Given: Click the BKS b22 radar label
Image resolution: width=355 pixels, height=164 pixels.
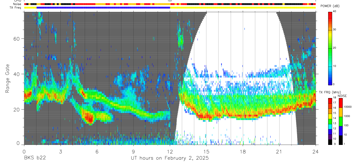Looking at the screenshot, I should tap(35, 158).
